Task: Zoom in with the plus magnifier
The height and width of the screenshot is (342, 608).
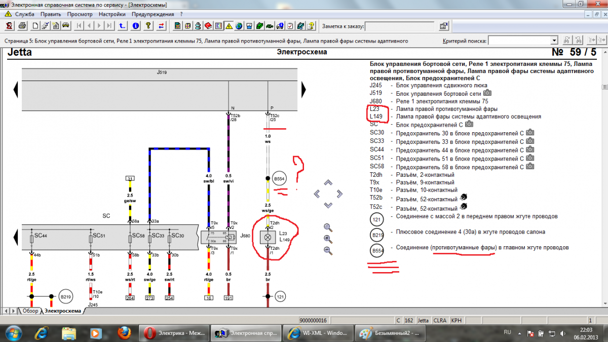Action: 328,239
